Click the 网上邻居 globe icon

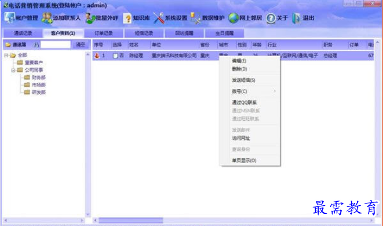click(234, 18)
